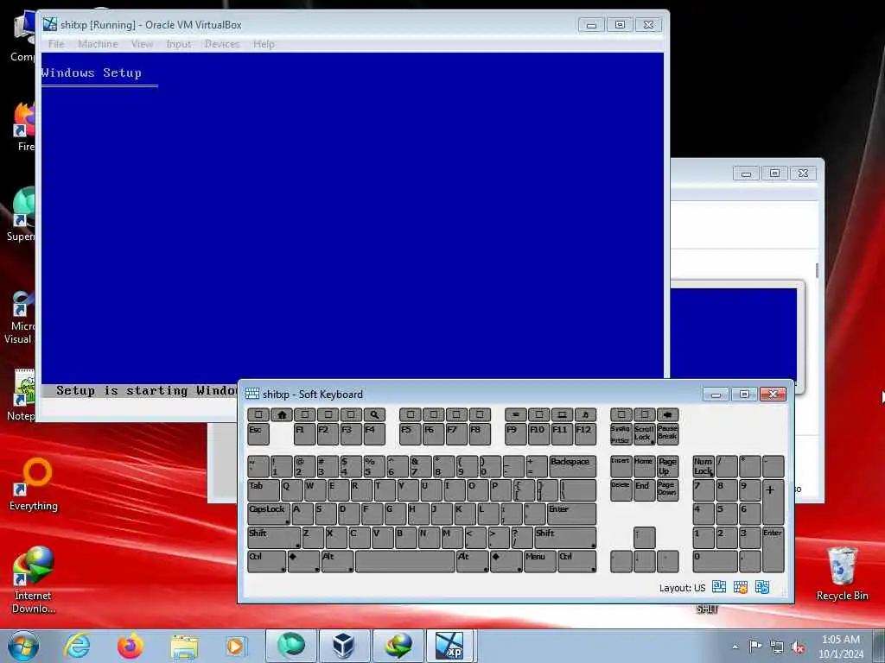The height and width of the screenshot is (663, 885).
Task: Click the Menu key on soft keyboard
Action: 539,561
